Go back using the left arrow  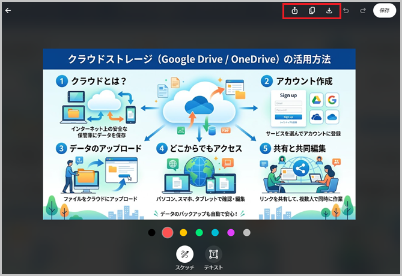8,10
